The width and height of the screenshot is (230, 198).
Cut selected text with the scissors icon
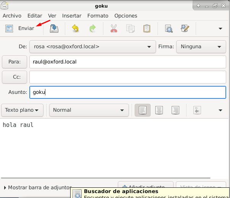pos(114,29)
